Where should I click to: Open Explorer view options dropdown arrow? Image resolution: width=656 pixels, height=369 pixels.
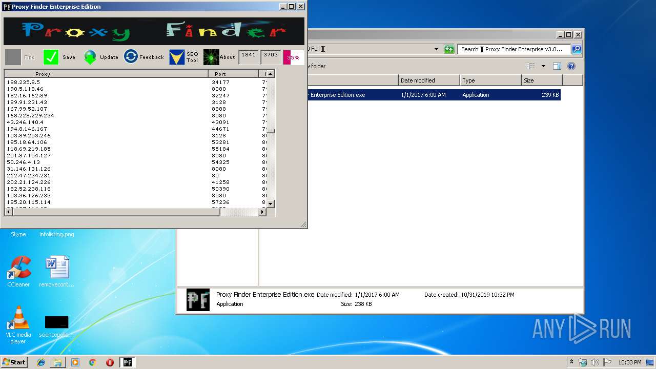pos(543,66)
